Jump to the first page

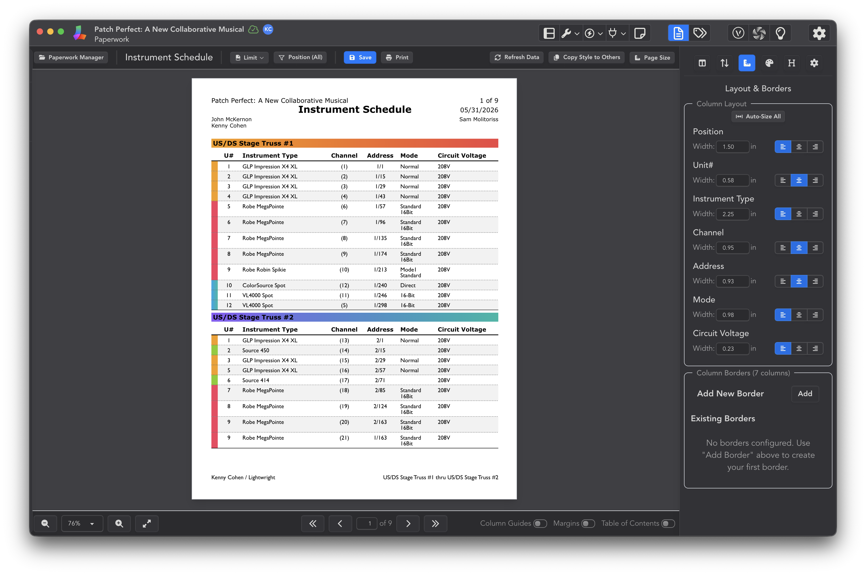coord(313,523)
